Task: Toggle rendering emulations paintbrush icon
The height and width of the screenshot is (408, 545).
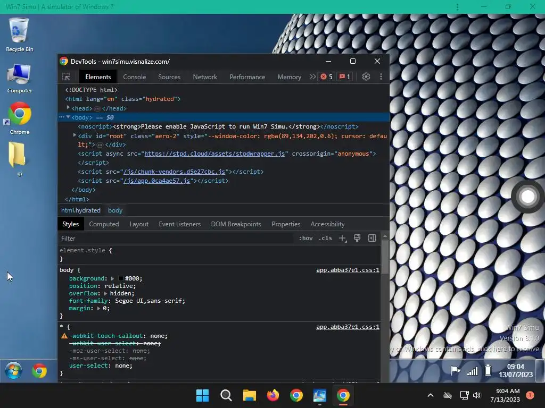Action: [x=357, y=238]
